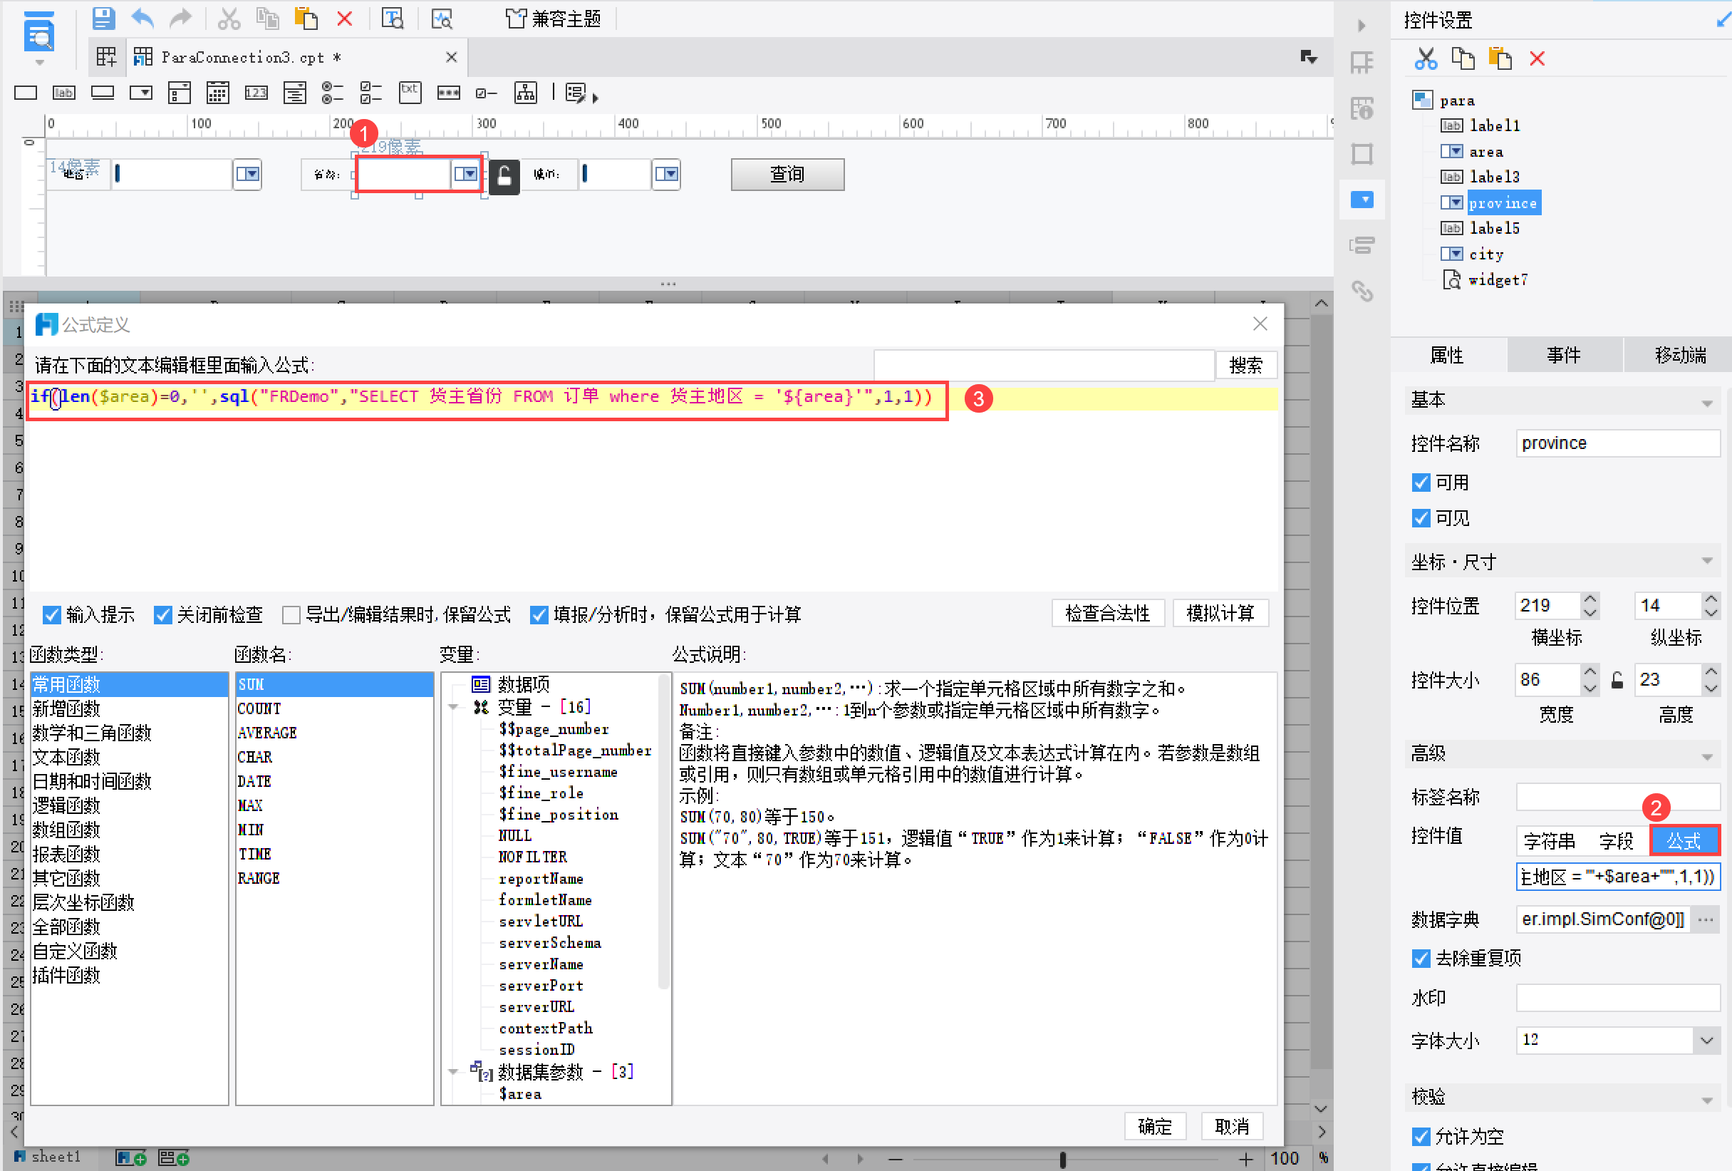
Task: Collapse the 变量 tree node
Action: pyautogui.click(x=454, y=707)
